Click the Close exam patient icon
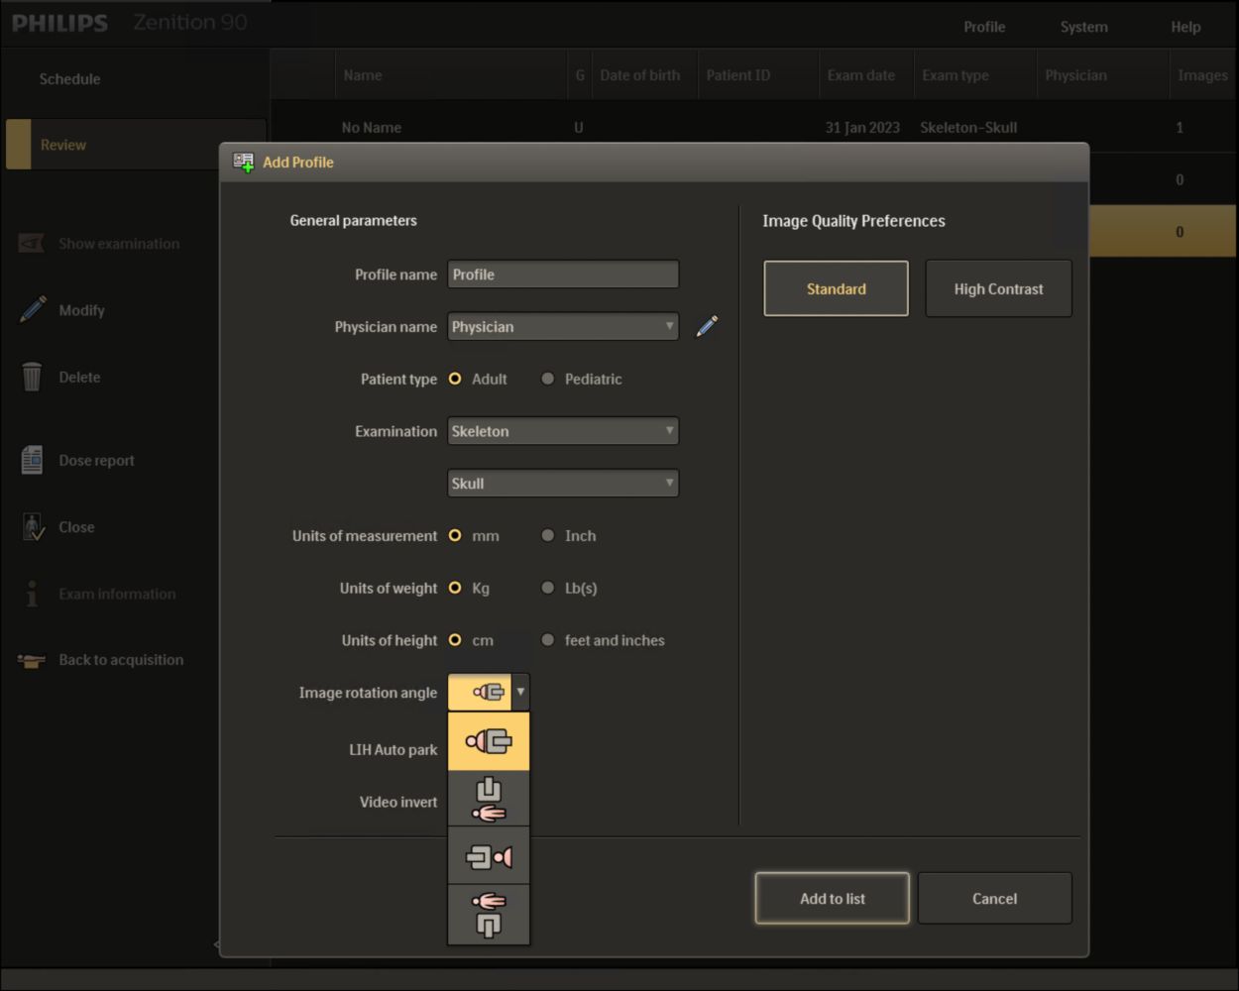Image resolution: width=1239 pixels, height=991 pixels. click(x=33, y=527)
